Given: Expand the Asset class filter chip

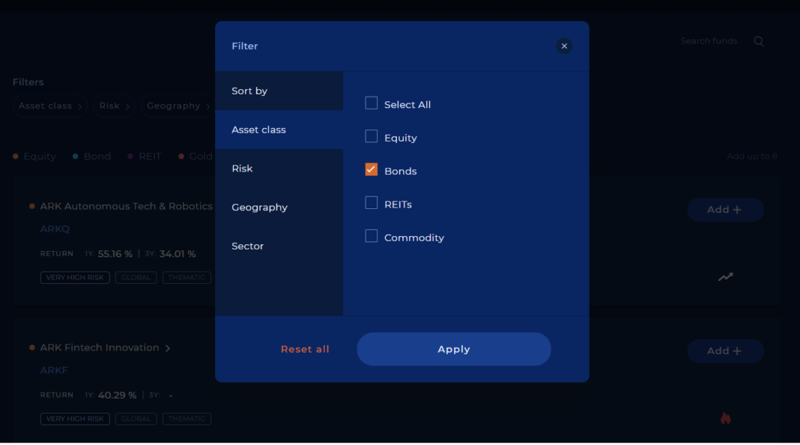Looking at the screenshot, I should click(x=49, y=106).
